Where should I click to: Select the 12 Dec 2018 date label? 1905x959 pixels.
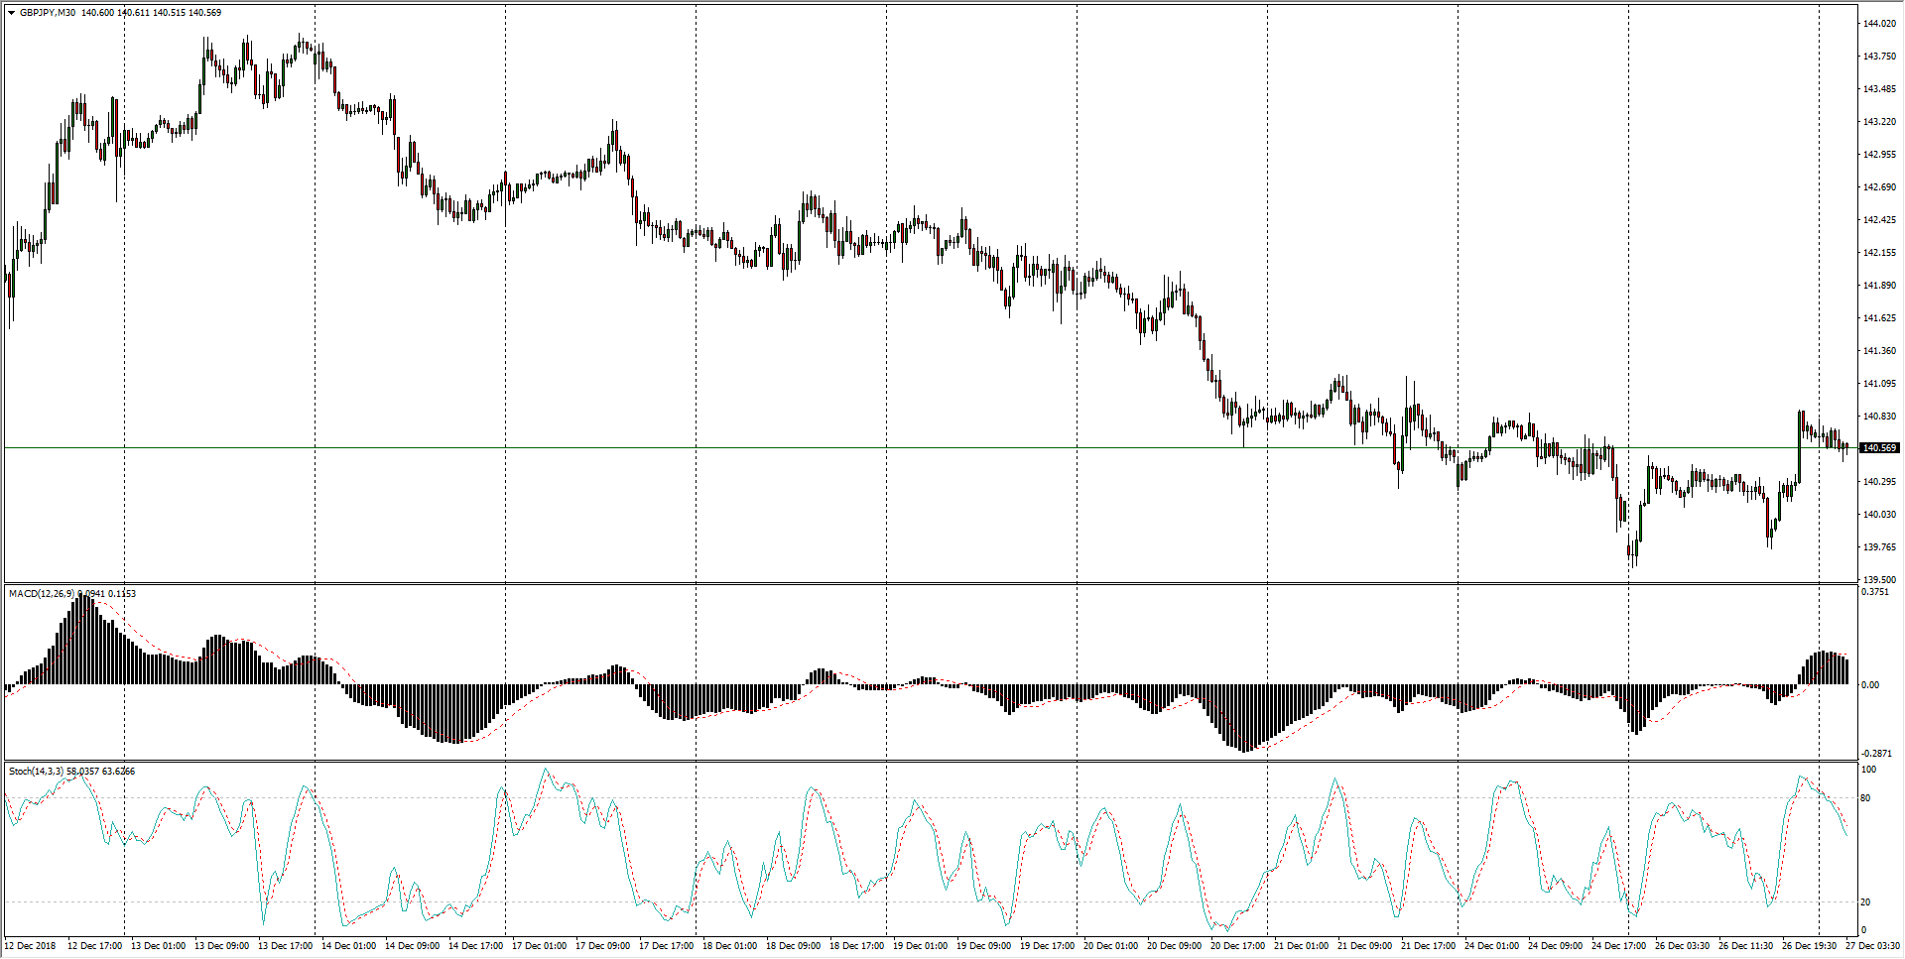[30, 945]
